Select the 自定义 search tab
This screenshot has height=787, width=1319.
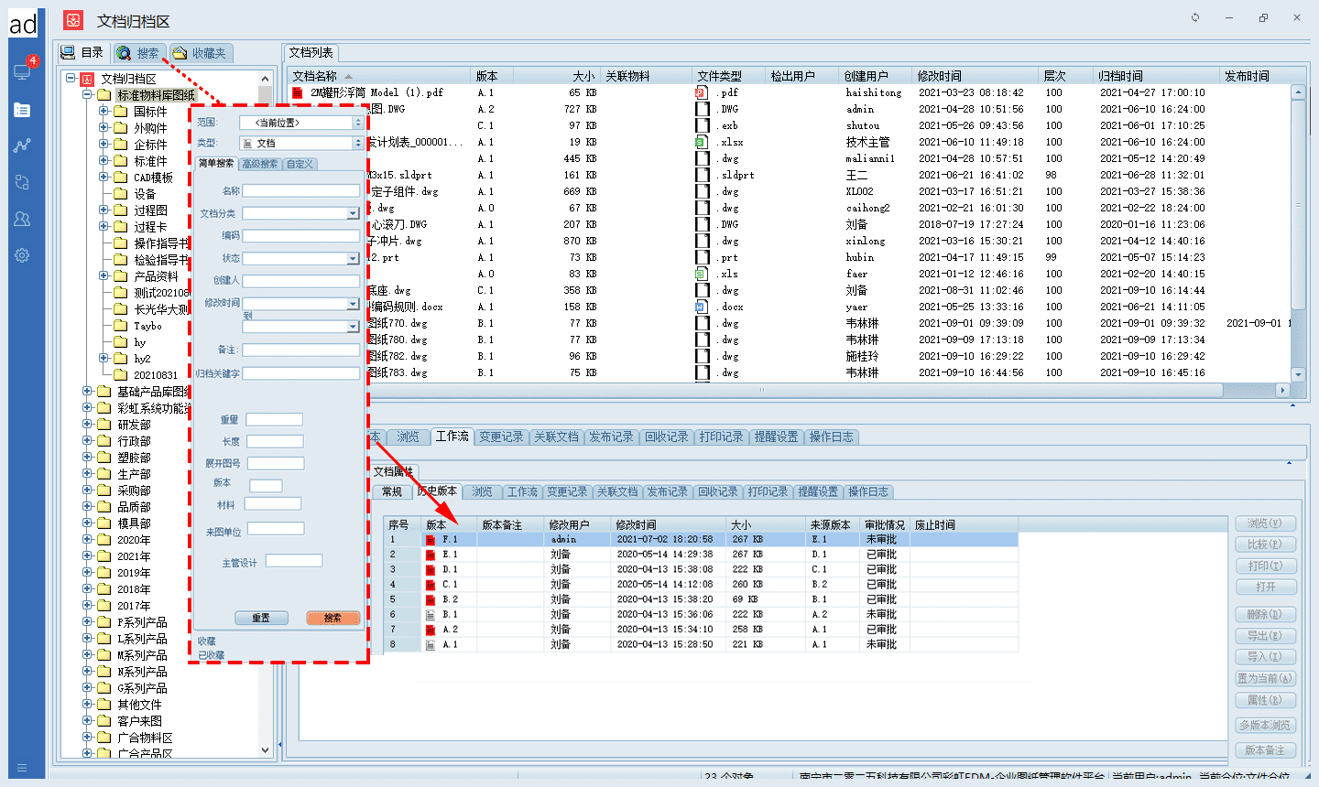tap(300, 164)
